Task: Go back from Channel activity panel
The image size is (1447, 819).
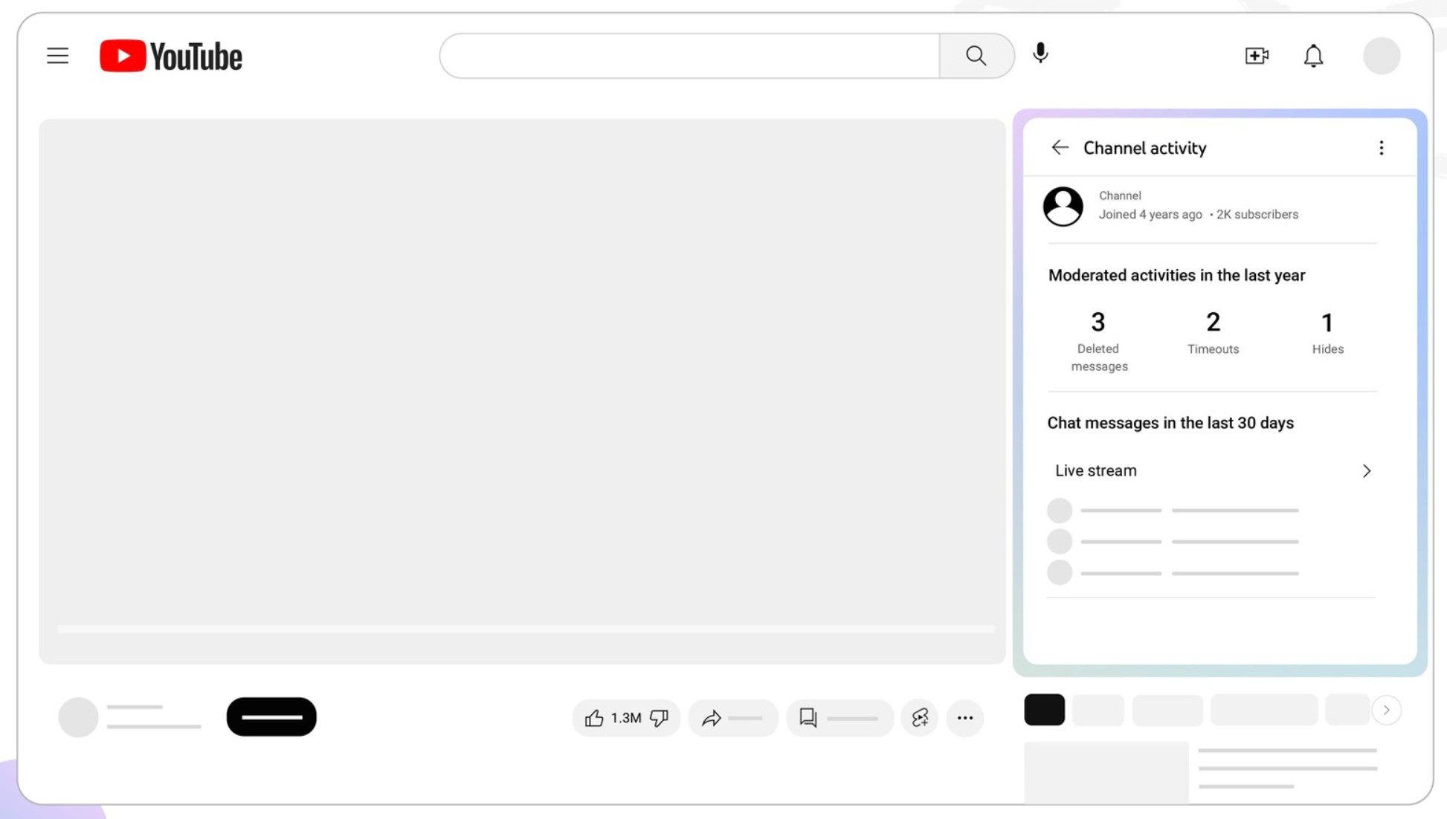Action: click(x=1060, y=148)
